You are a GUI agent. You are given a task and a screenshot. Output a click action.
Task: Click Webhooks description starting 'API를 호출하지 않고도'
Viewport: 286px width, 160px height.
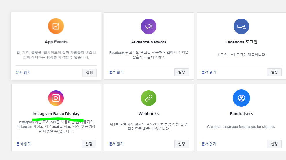(149, 126)
